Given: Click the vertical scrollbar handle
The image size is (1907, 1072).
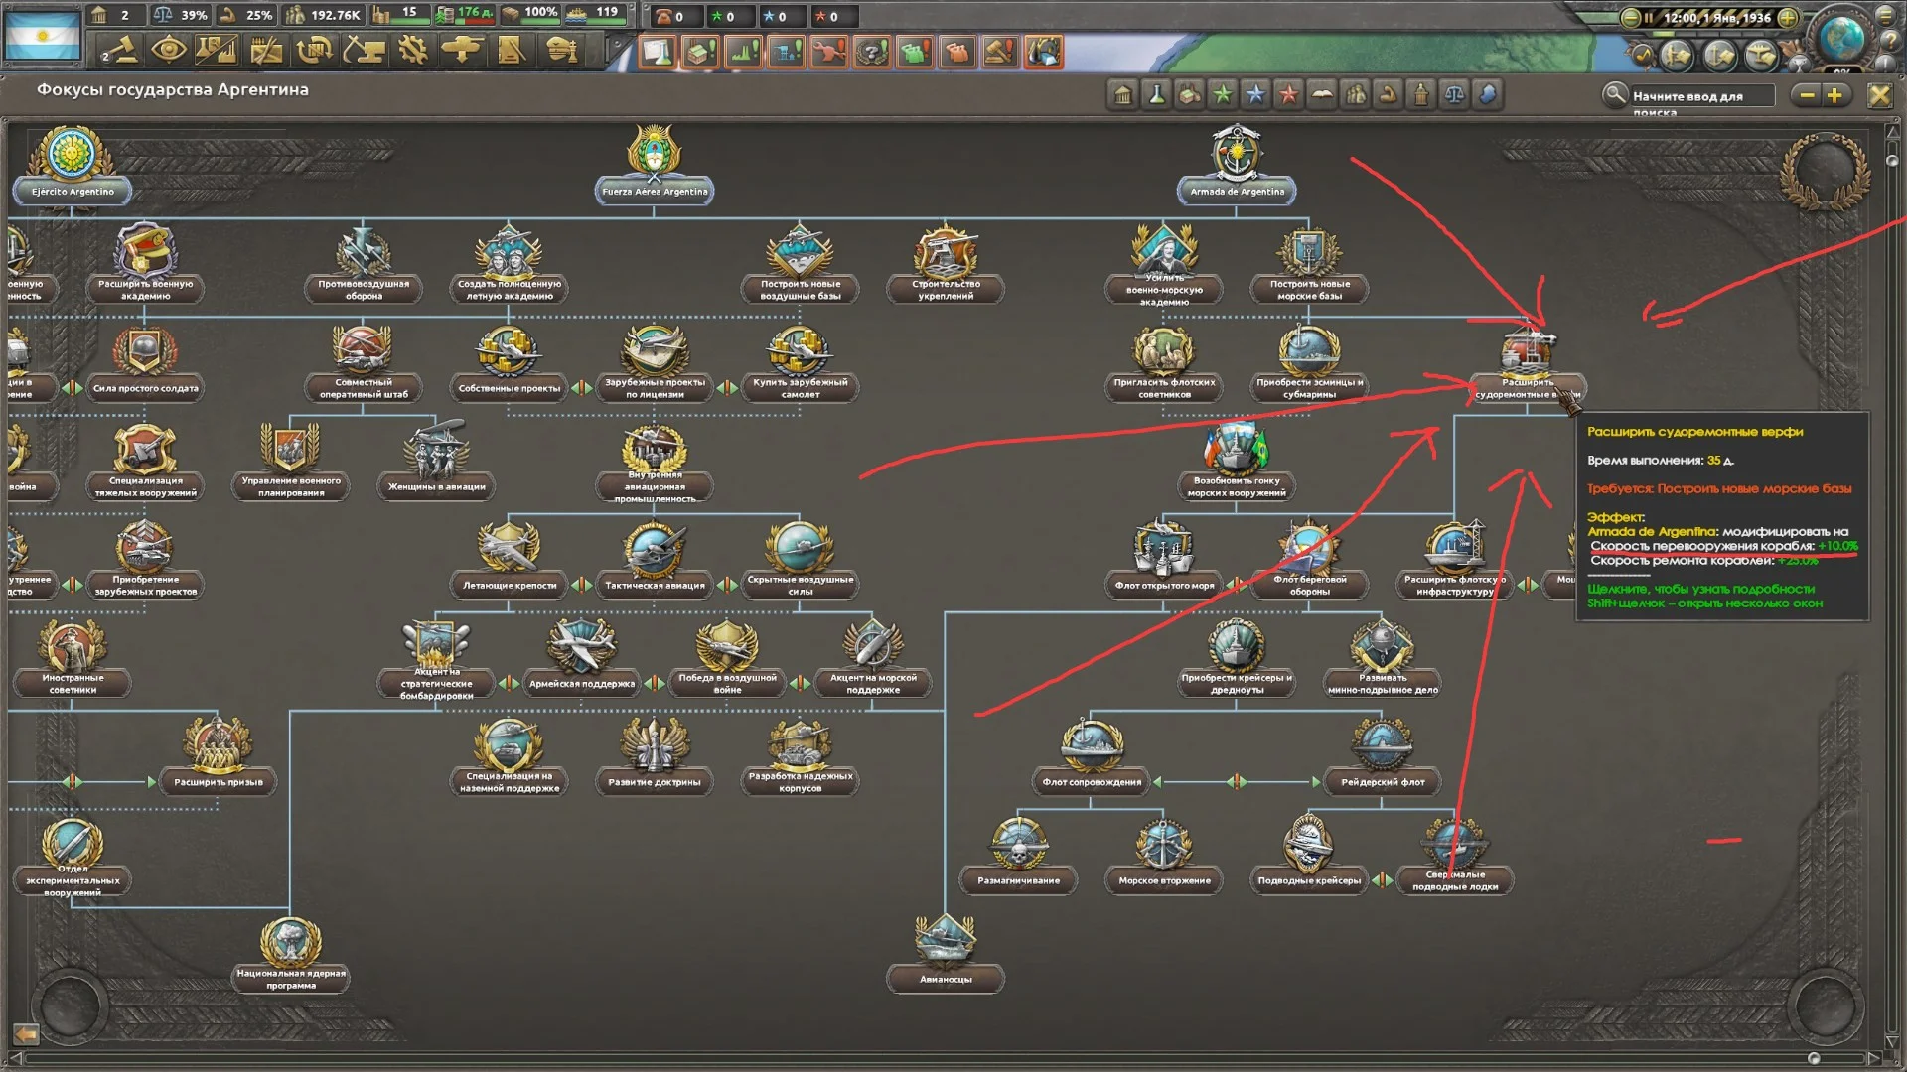Looking at the screenshot, I should pos(1892,160).
